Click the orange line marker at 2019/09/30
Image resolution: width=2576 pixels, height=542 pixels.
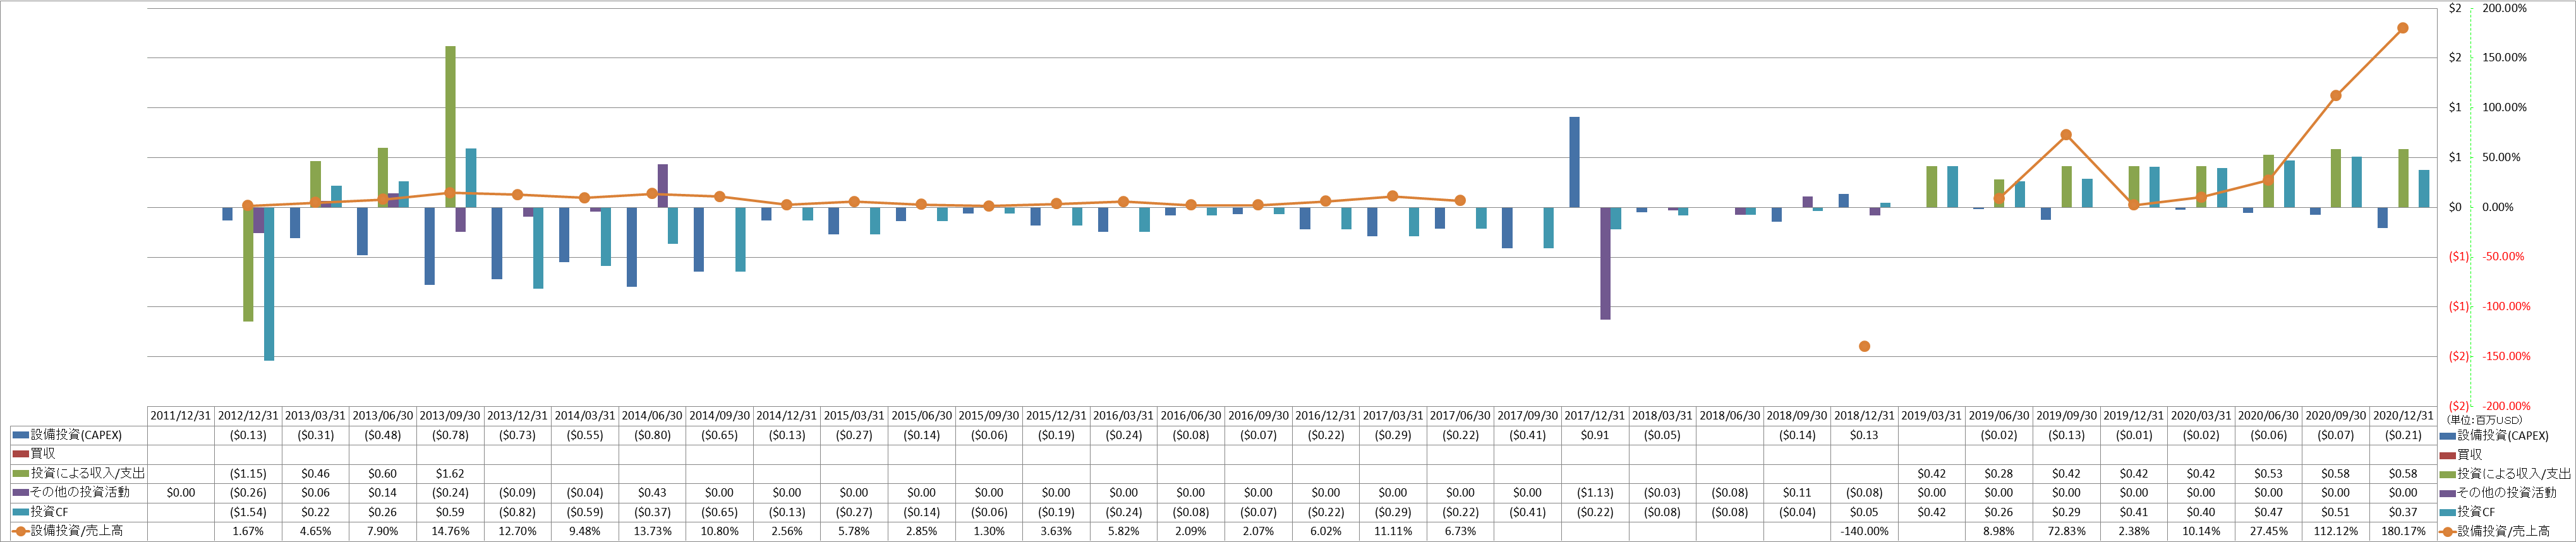pyautogui.click(x=2066, y=135)
